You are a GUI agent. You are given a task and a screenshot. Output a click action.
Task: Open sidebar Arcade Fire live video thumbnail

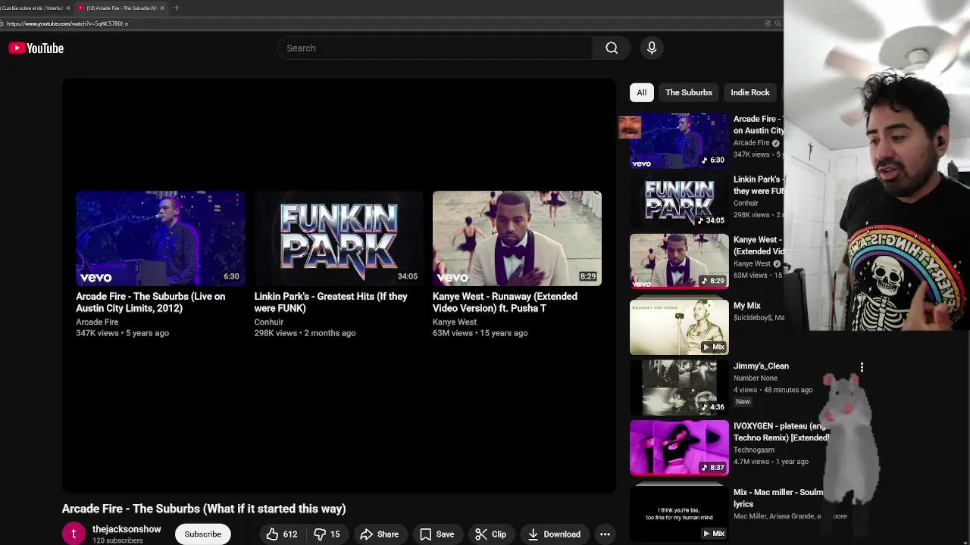[x=679, y=141]
